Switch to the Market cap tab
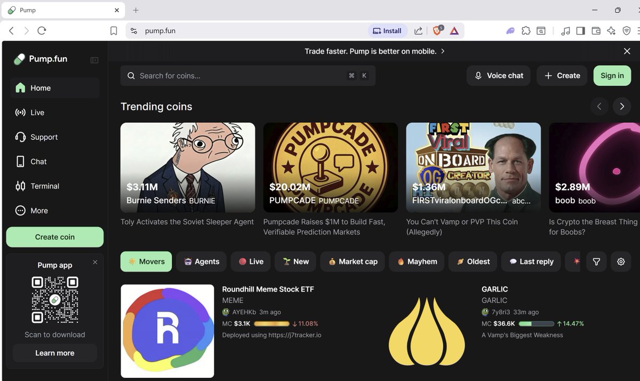This screenshot has width=640, height=381. pos(353,261)
